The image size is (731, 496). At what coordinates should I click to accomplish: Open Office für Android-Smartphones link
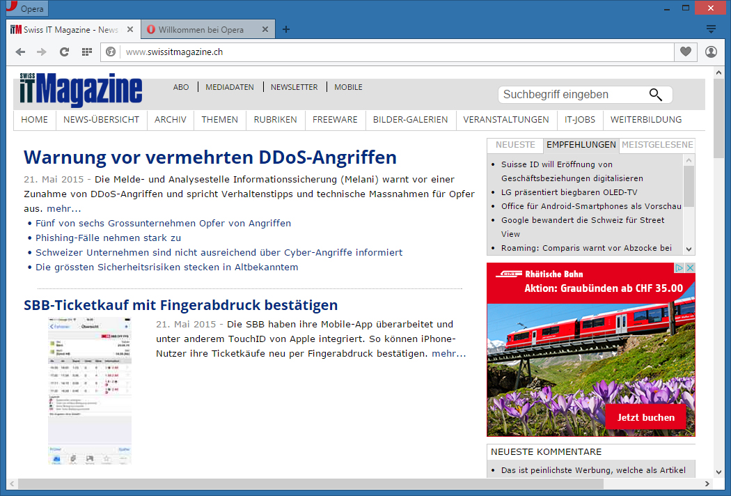[591, 206]
